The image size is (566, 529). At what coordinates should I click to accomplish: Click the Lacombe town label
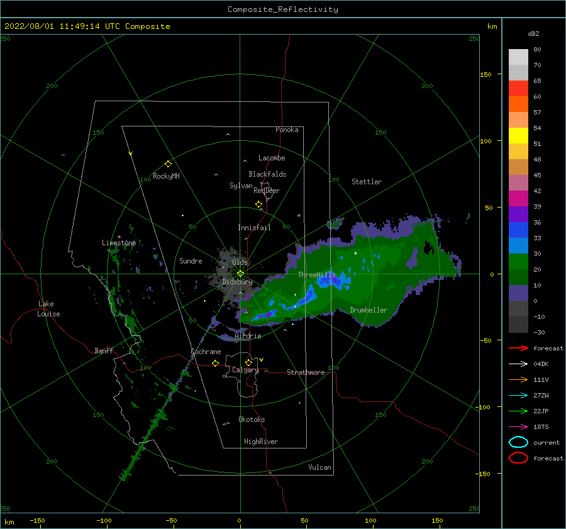(x=272, y=158)
